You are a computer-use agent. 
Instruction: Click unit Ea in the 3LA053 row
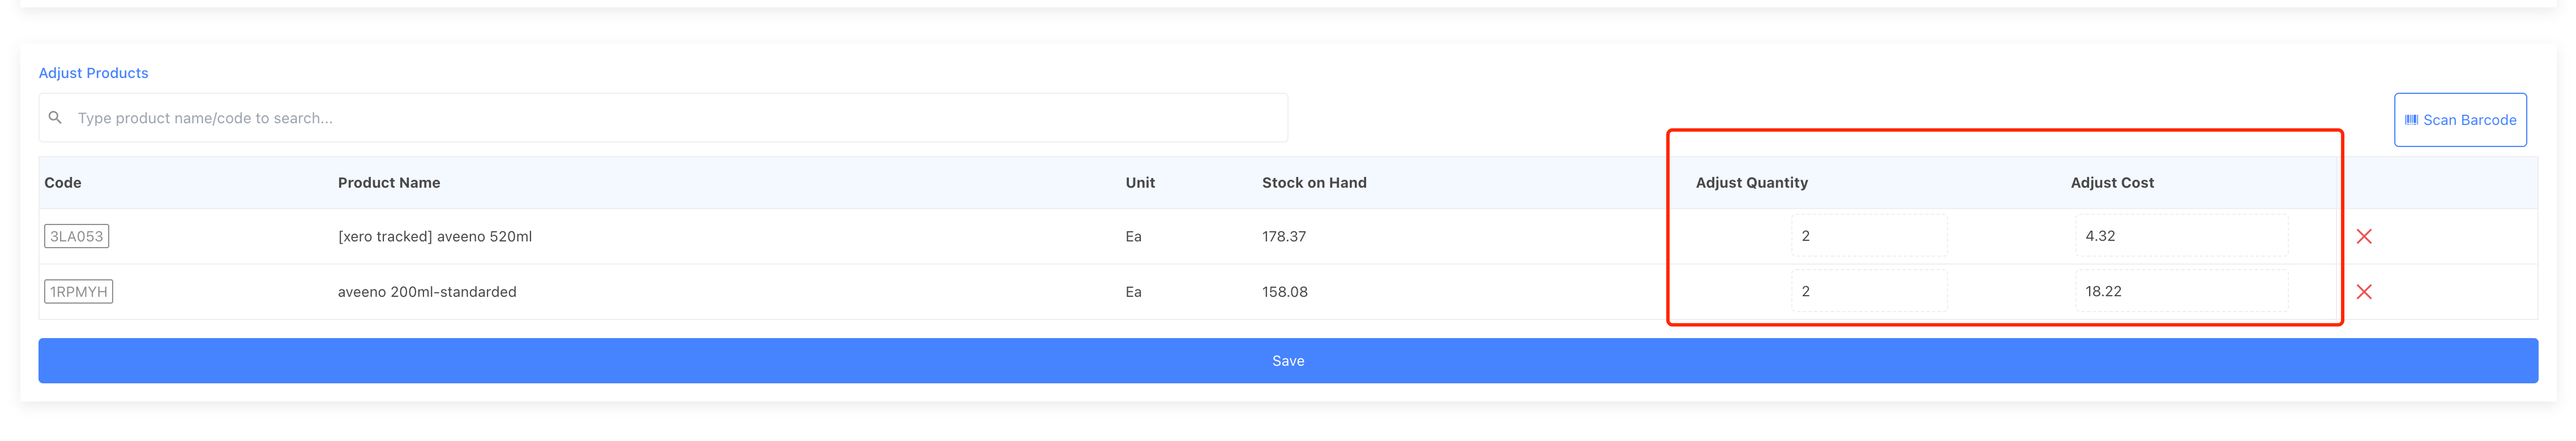(1133, 236)
